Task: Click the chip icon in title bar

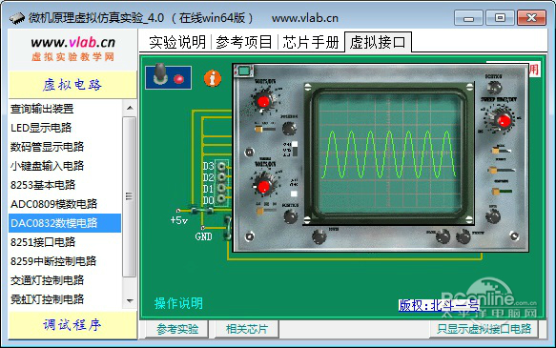Action: 16,18
